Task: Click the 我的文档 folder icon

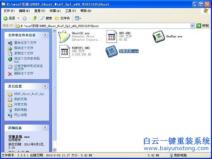Action: pyautogui.click(x=10, y=100)
